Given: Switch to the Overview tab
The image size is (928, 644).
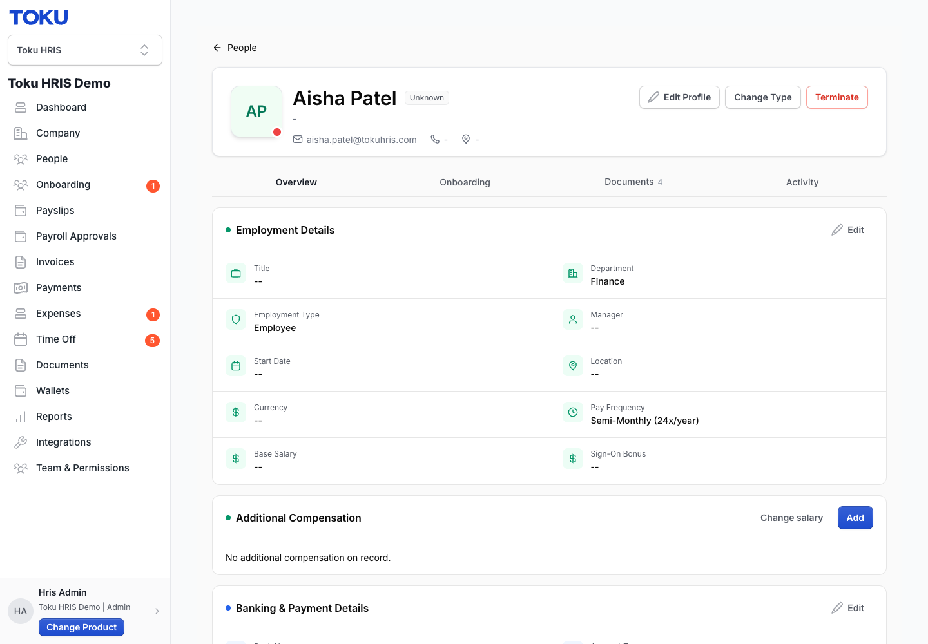Looking at the screenshot, I should (296, 182).
